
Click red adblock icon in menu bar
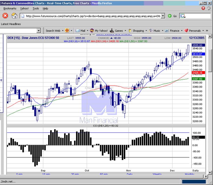203,8
